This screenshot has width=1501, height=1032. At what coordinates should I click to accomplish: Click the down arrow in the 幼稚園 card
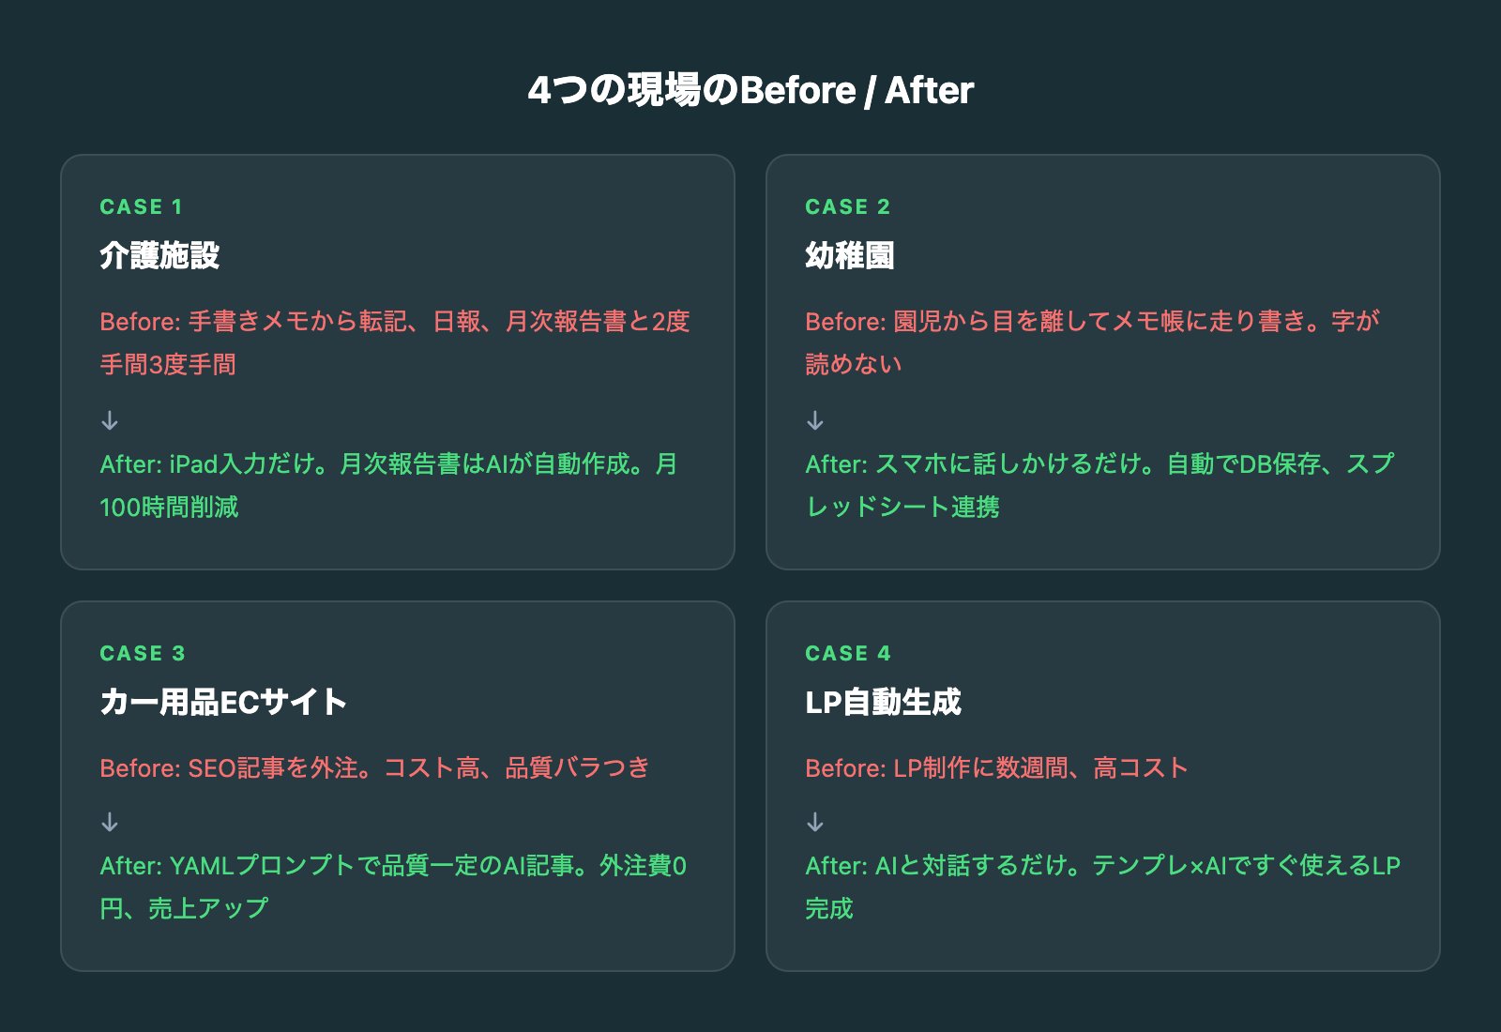tap(815, 420)
